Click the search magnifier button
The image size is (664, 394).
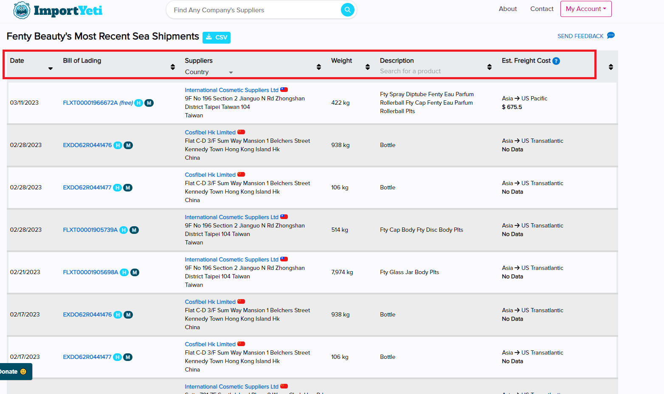(347, 10)
